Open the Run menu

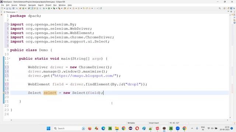tap(55, 5)
